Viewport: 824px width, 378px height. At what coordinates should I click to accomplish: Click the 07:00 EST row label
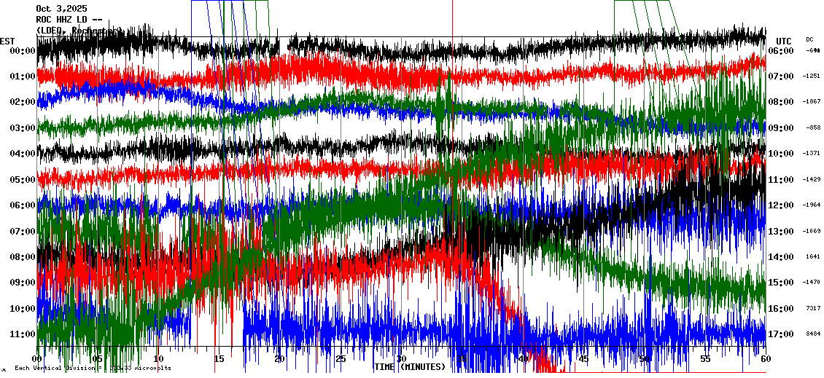(23, 232)
